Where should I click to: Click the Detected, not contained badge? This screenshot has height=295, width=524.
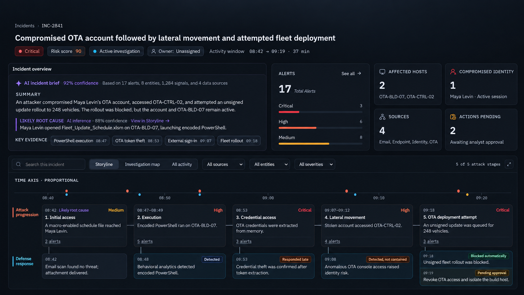[387, 260]
